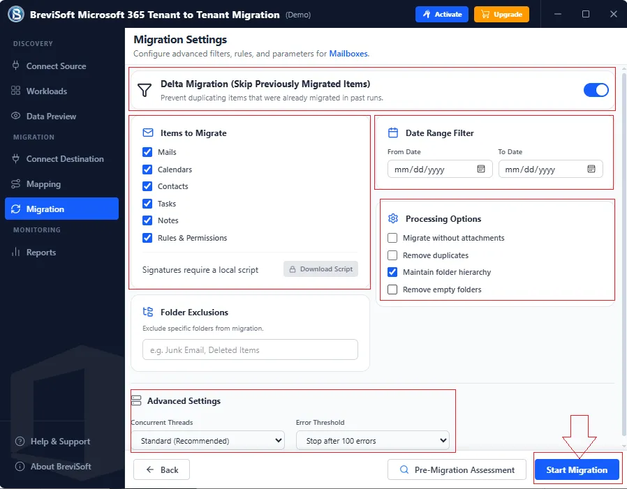Image resolution: width=627 pixels, height=489 pixels.
Task: Click the BreviSoft logo icon
Action: click(16, 15)
